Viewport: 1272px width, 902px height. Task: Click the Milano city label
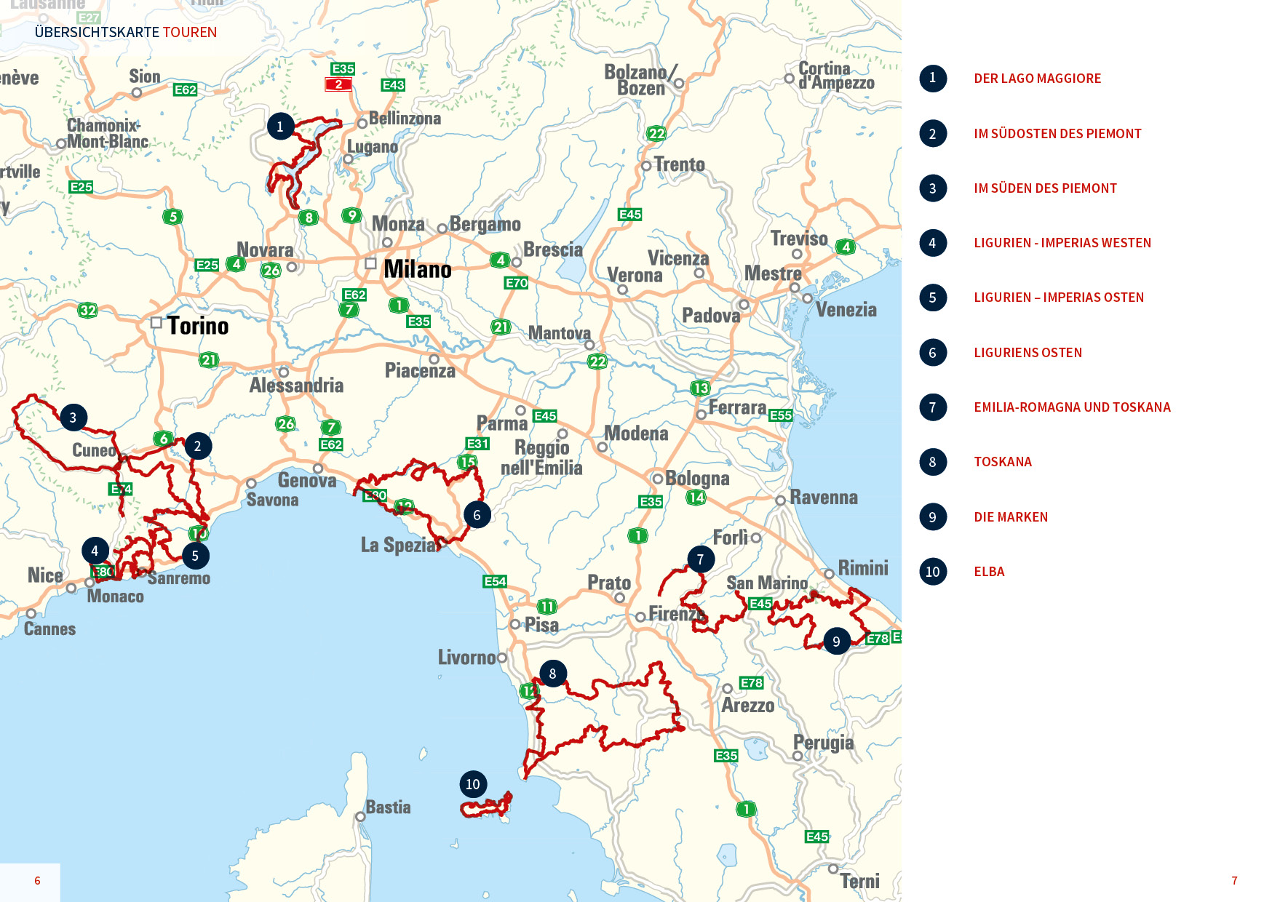tap(417, 270)
